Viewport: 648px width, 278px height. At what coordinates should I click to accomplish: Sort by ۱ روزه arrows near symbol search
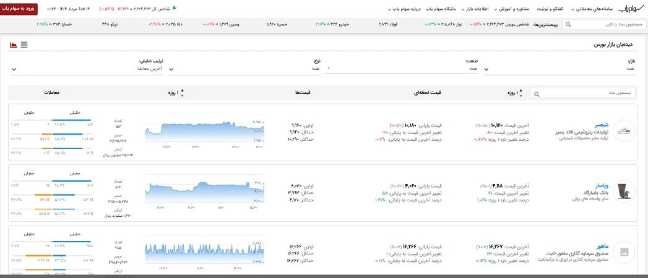point(521,93)
